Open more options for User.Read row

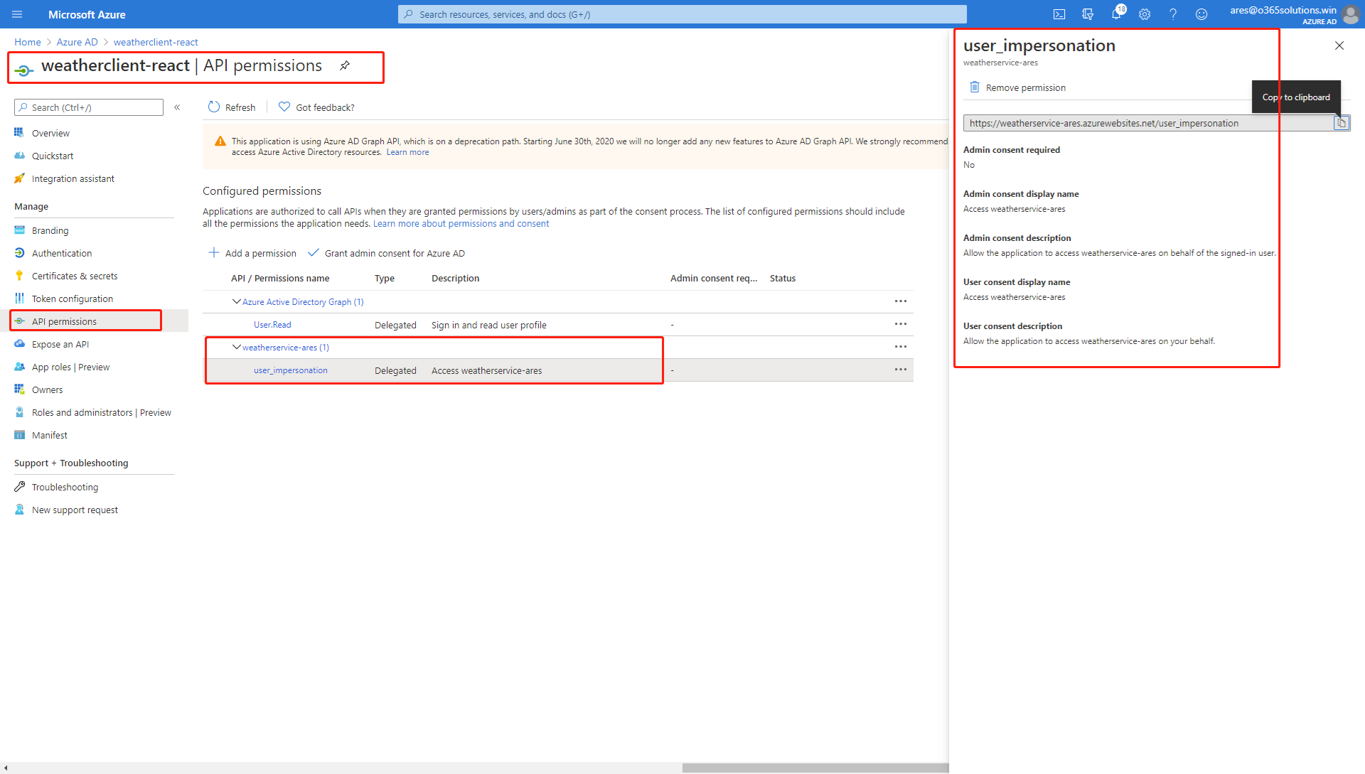901,324
